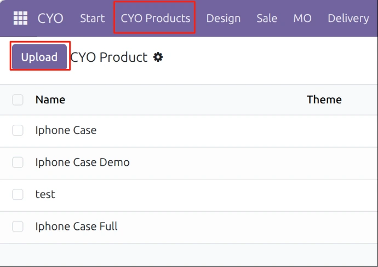Open the Iphone Case Demo record
This screenshot has height=267, width=378.
pos(82,162)
